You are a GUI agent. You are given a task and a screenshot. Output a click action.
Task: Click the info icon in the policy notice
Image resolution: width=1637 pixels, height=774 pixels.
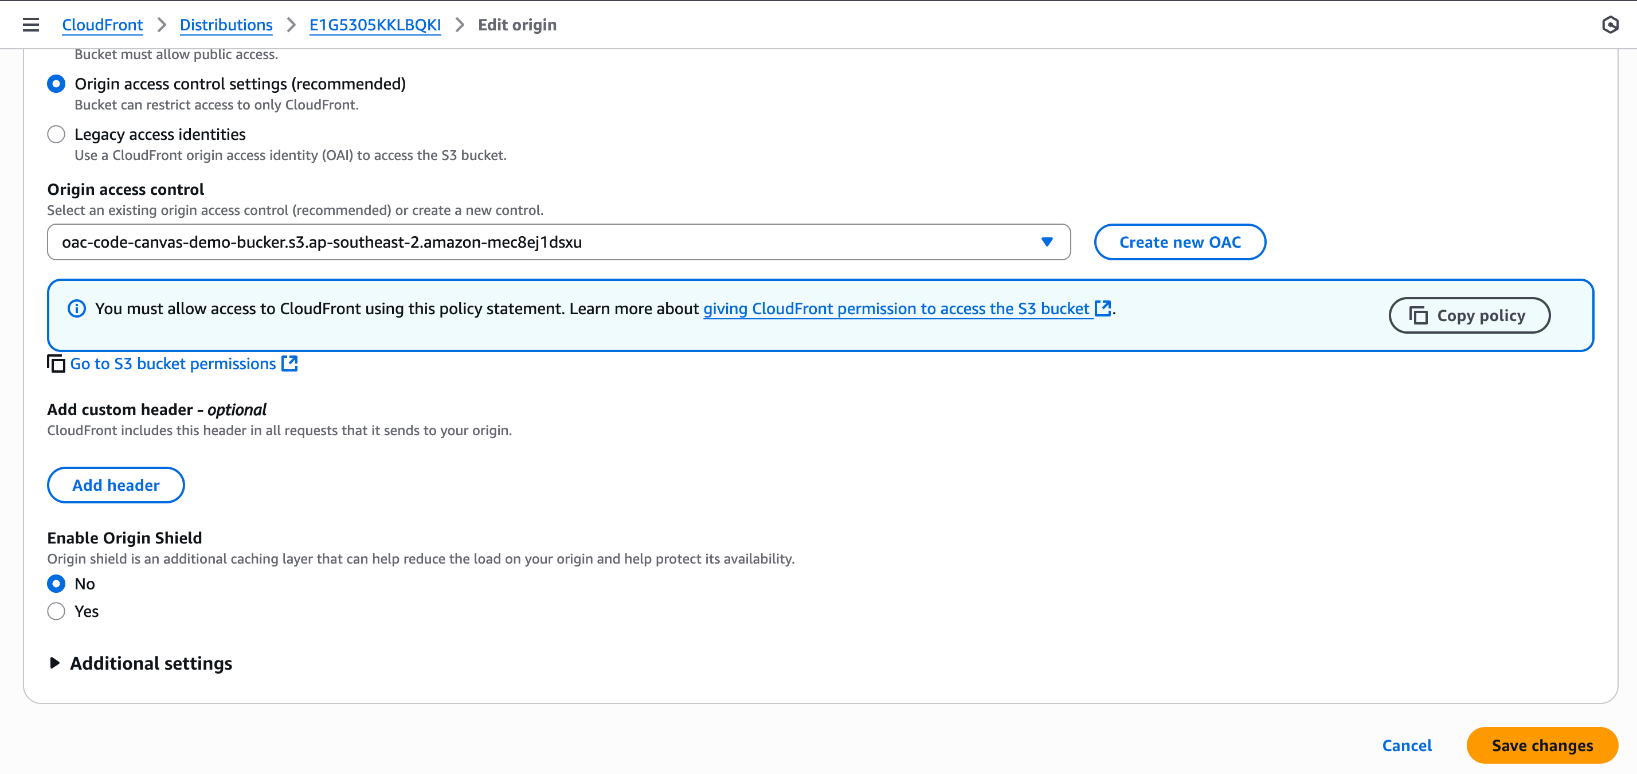click(76, 309)
